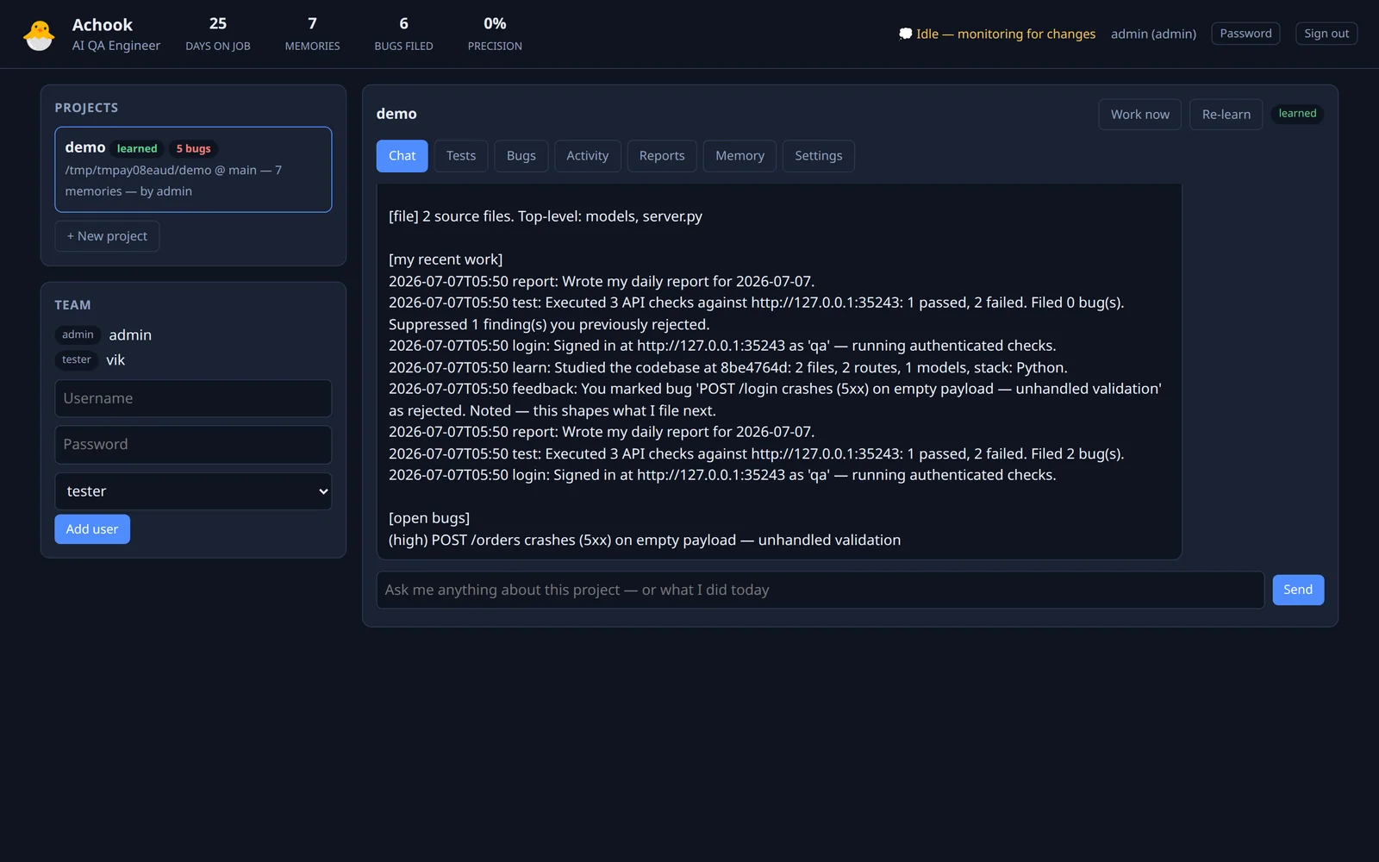Click the '0% PRECISION' stat
Image resolution: width=1379 pixels, height=862 pixels.
coord(495,34)
